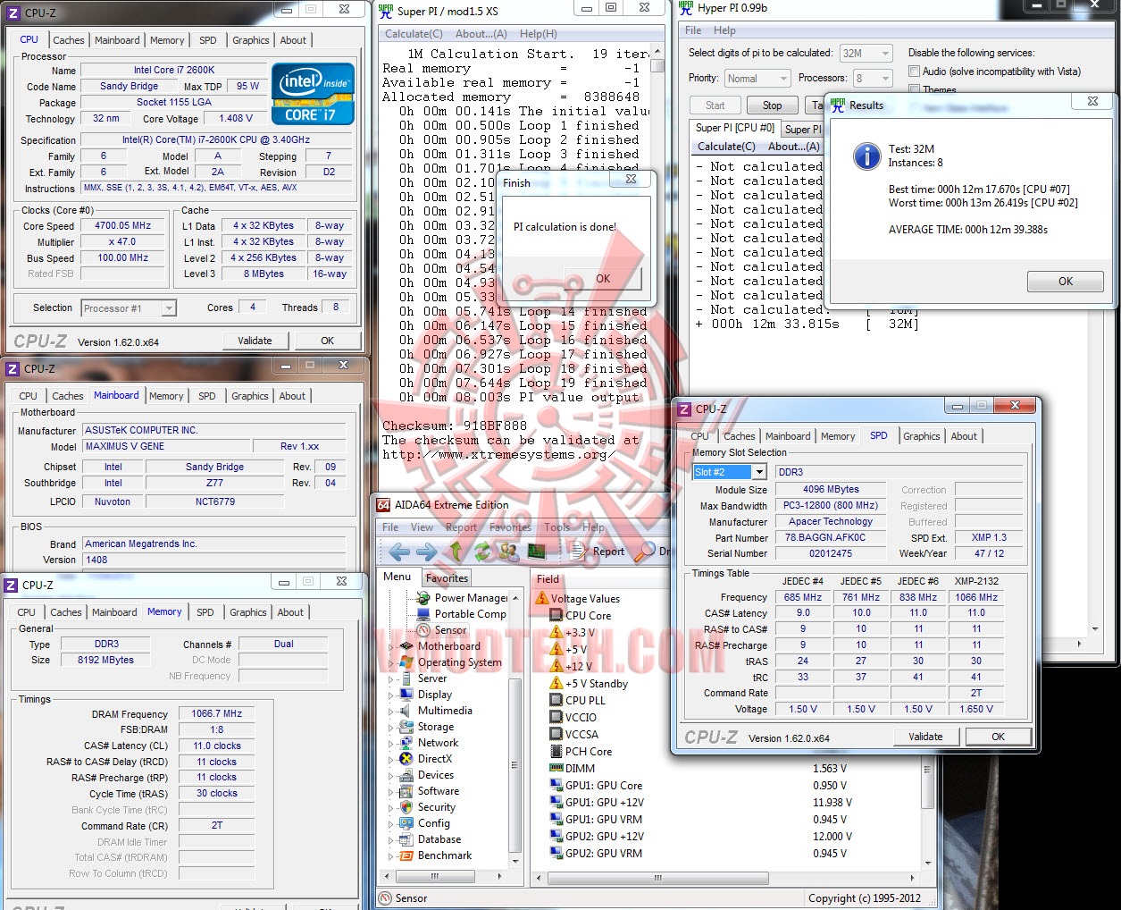This screenshot has width=1121, height=910.
Task: Toggle Audio service checkbox in Hyper PI
Action: coord(914,72)
